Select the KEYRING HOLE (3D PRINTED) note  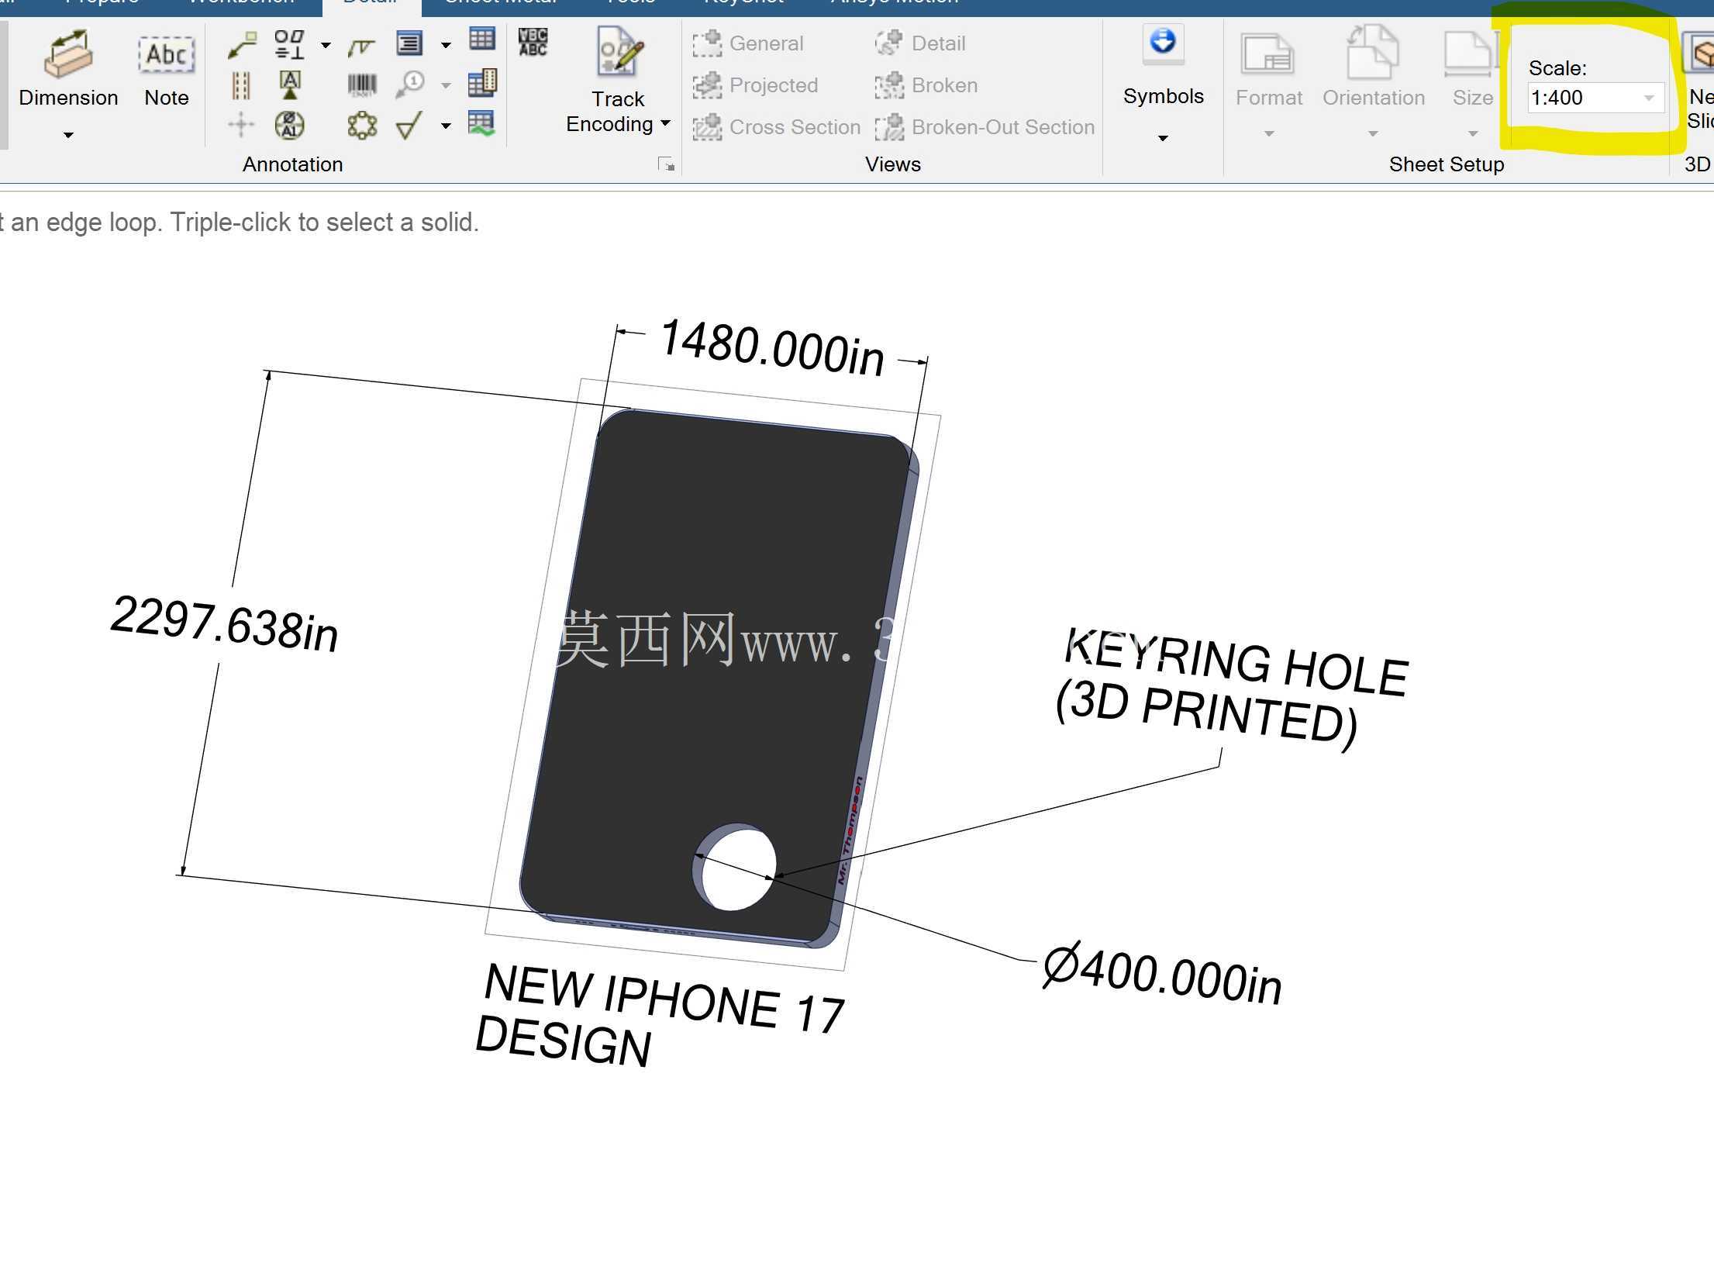[1233, 689]
